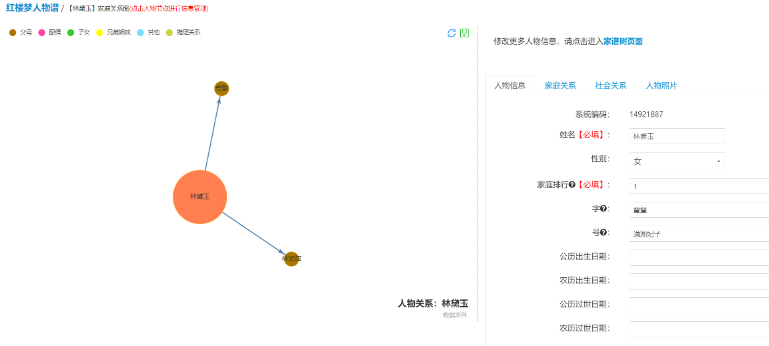Click the refresh graph icon

452,33
